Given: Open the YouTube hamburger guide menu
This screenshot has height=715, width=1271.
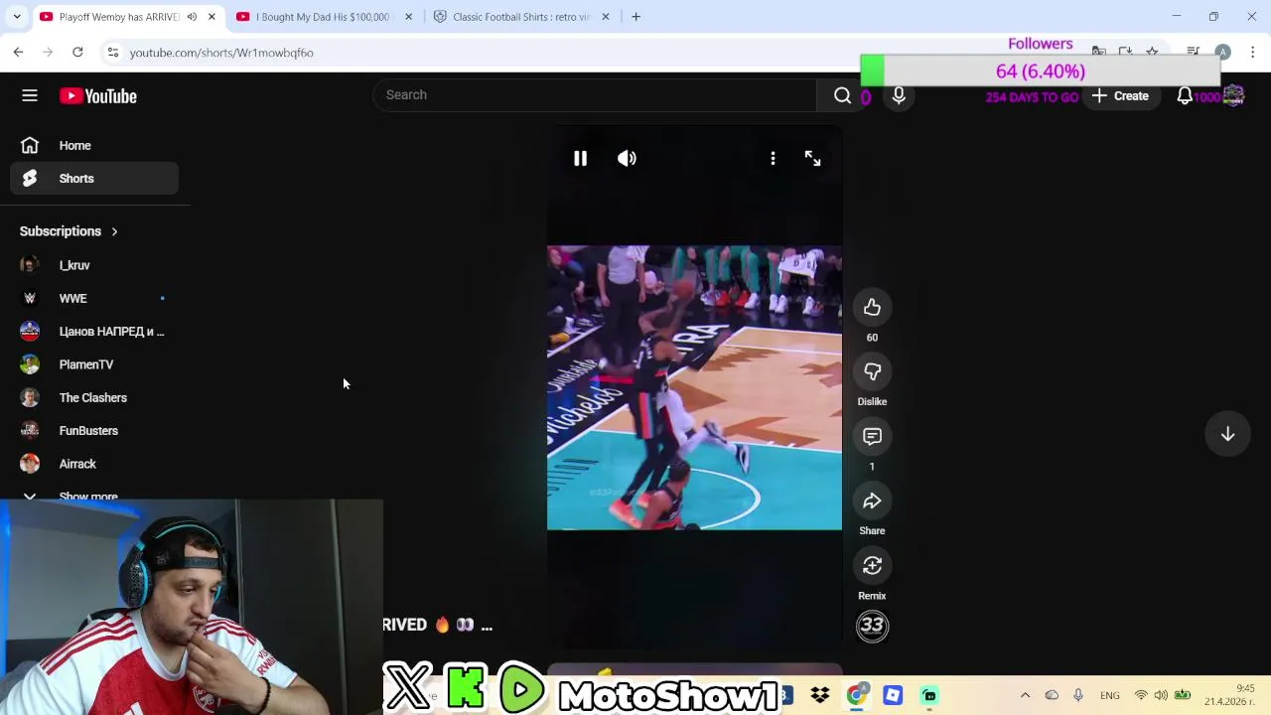Looking at the screenshot, I should coord(30,96).
